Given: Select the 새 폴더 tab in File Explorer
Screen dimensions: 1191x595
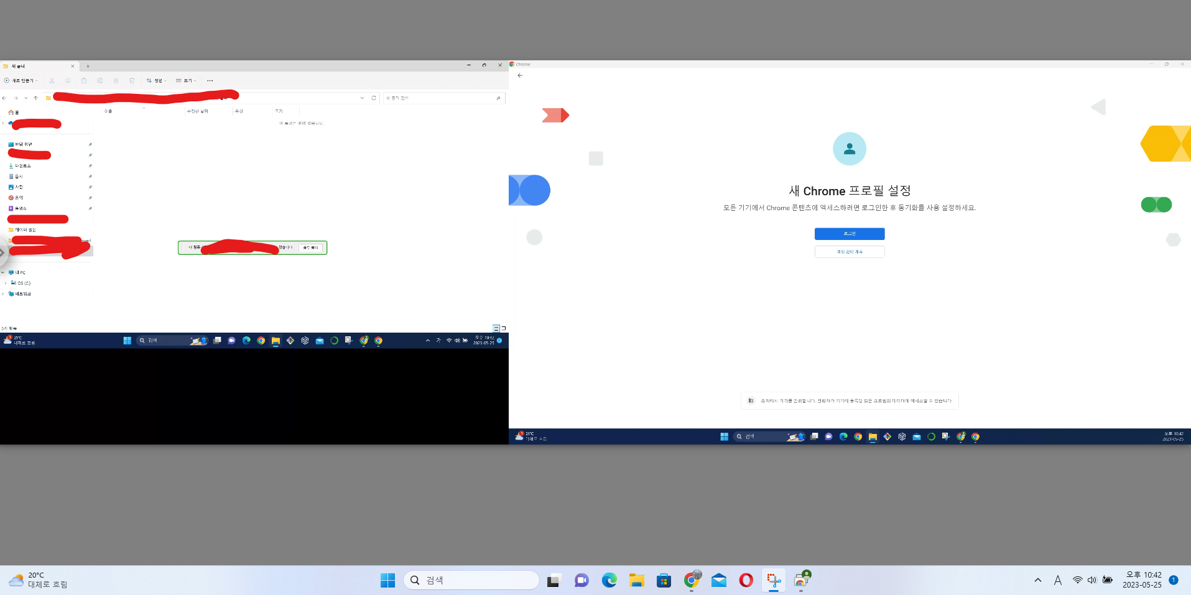Looking at the screenshot, I should [x=39, y=66].
